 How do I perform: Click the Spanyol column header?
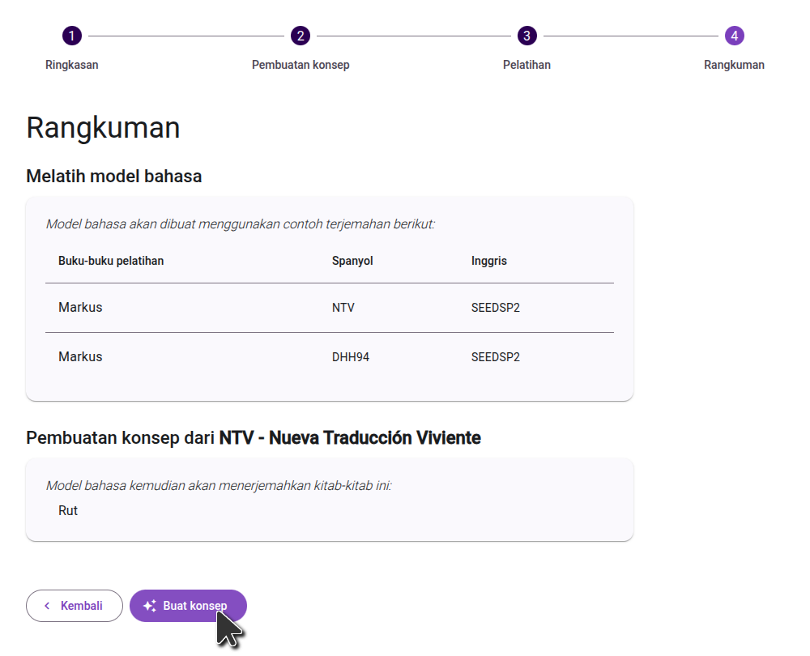(x=352, y=261)
